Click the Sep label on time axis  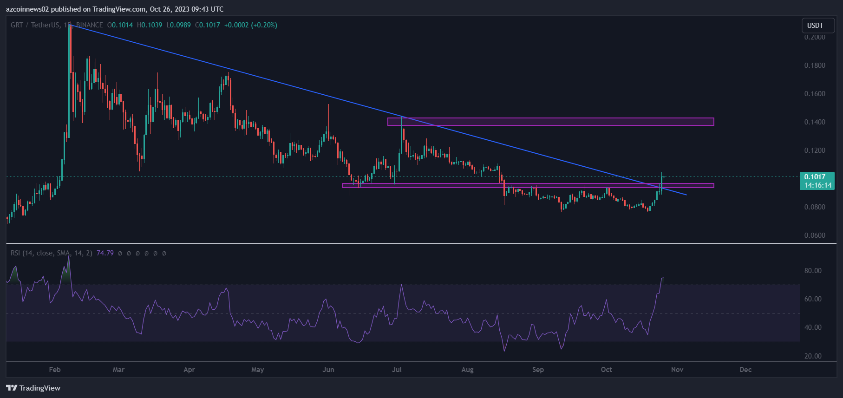538,370
